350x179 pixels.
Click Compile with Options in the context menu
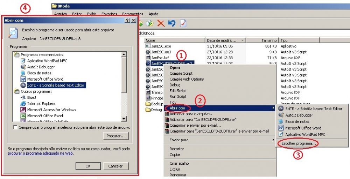pyautogui.click(x=187, y=79)
